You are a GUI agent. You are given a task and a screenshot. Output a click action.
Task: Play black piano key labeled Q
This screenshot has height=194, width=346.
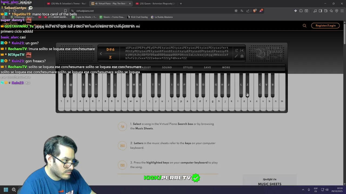128,85
